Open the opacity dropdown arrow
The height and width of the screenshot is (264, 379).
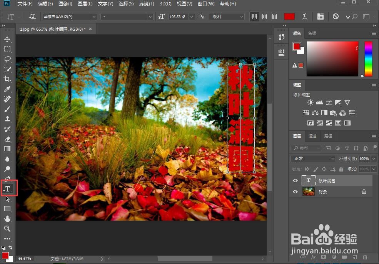click(x=374, y=158)
